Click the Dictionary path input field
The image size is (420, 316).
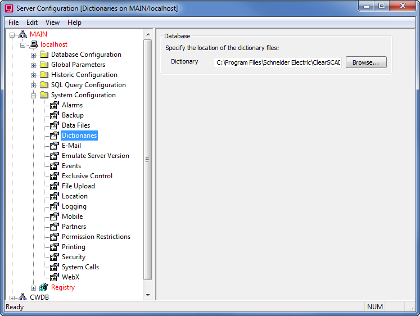point(278,62)
